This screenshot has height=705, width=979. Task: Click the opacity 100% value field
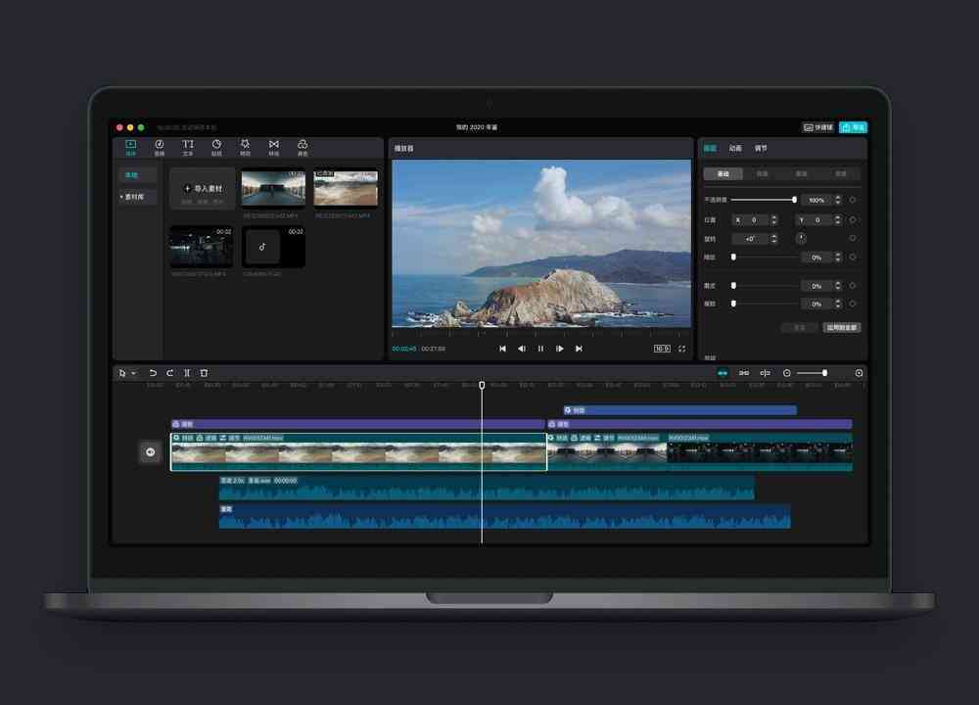tap(816, 200)
